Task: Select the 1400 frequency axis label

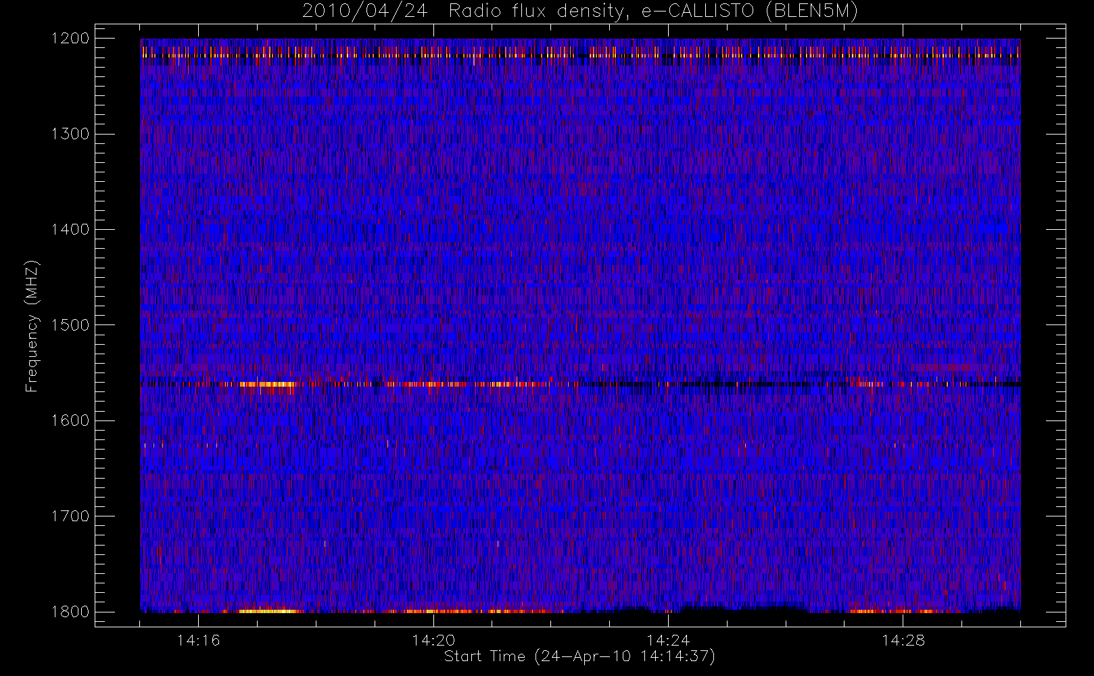Action: [x=70, y=230]
